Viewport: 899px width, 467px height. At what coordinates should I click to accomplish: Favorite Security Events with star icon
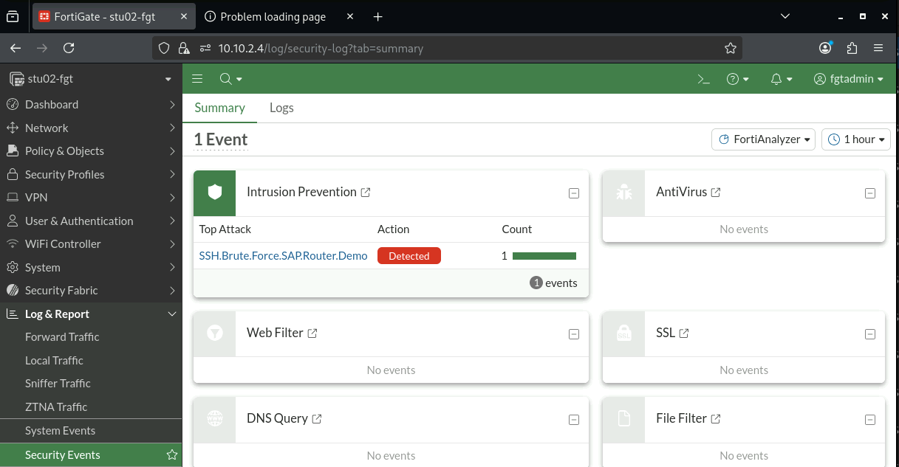pyautogui.click(x=172, y=454)
